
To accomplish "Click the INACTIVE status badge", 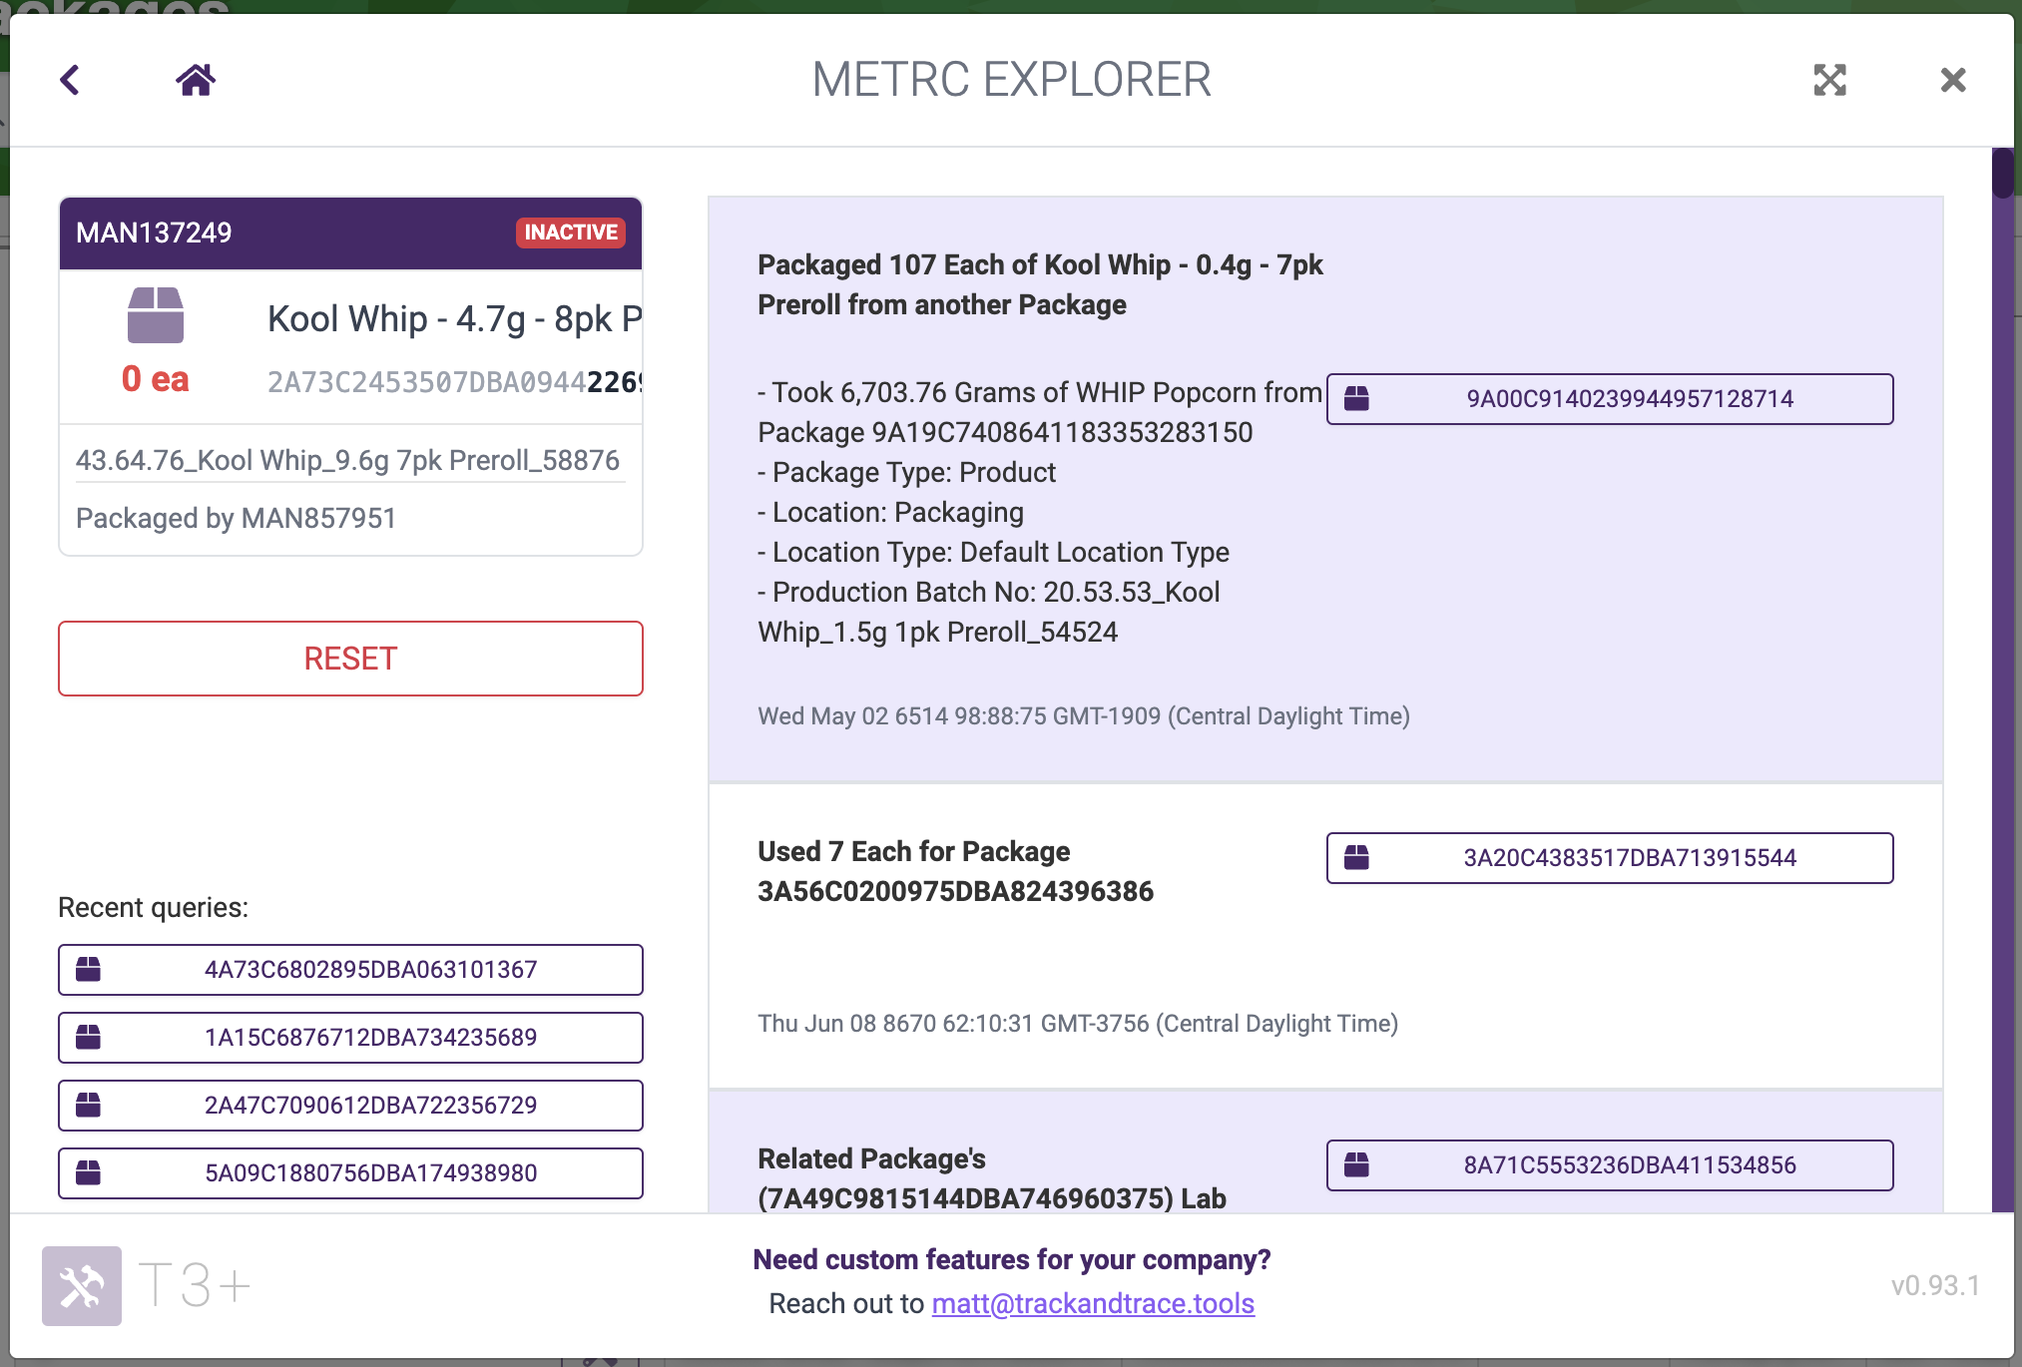I will click(571, 232).
